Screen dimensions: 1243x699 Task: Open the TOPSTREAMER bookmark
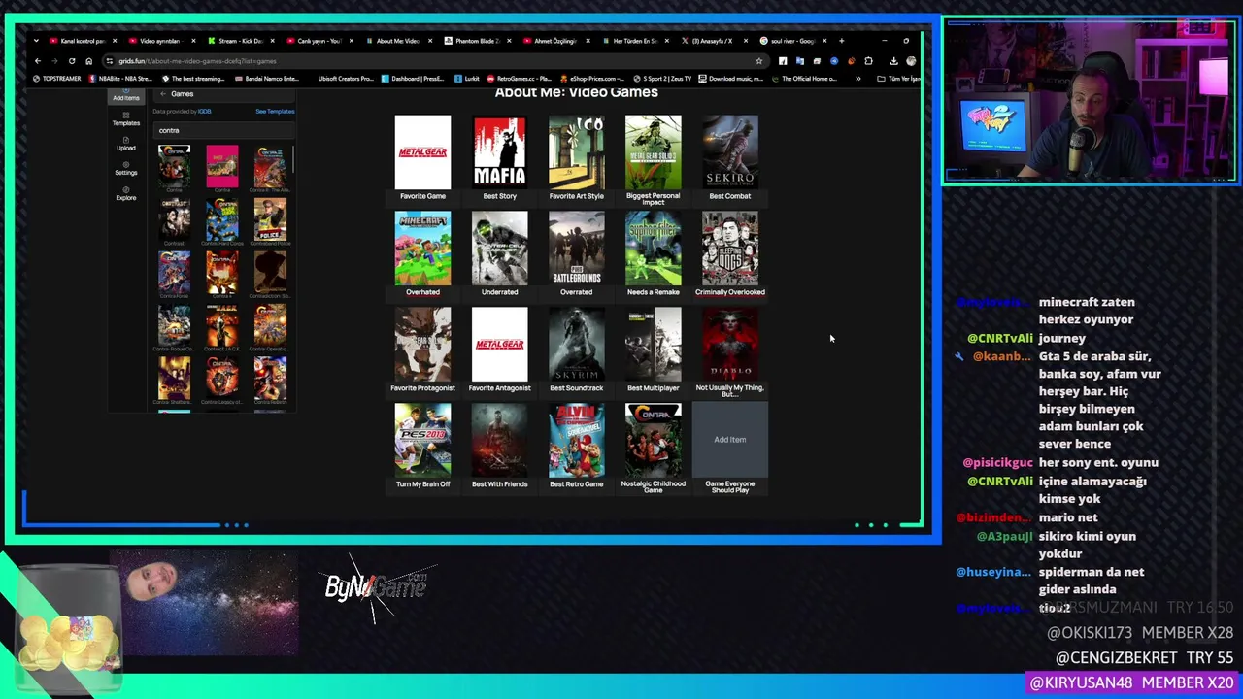(x=57, y=79)
